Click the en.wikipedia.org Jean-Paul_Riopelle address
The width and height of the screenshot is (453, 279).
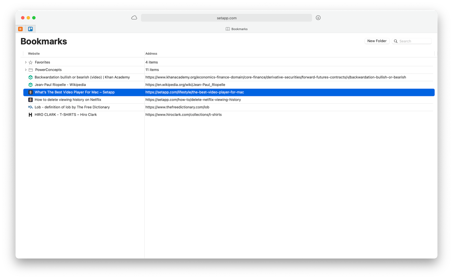click(185, 85)
